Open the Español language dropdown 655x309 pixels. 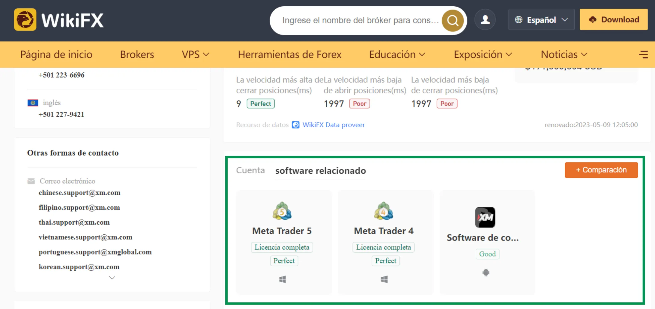[x=541, y=20]
